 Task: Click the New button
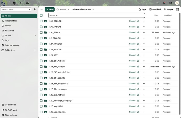click(x=50, y=9)
